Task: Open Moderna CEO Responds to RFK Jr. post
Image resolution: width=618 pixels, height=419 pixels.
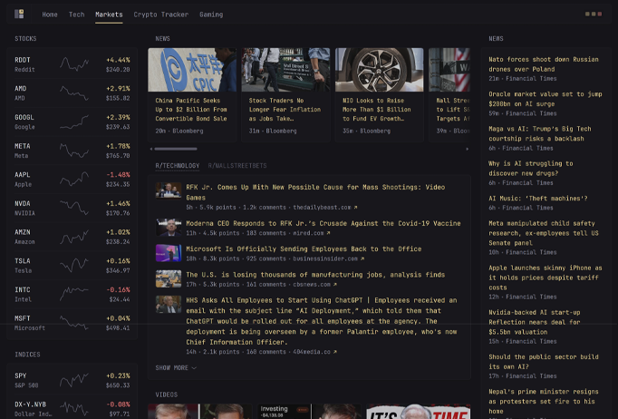Action: (x=323, y=223)
